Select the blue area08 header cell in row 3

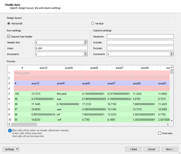pos(94,83)
